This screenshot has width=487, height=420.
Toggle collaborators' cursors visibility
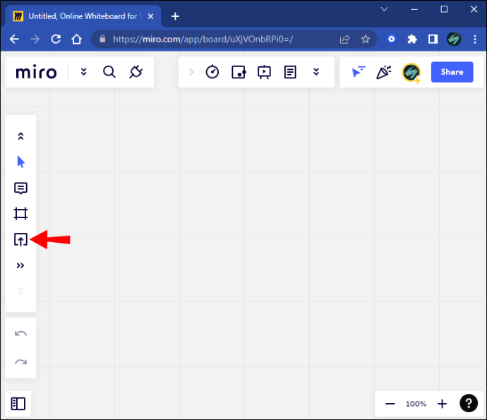click(358, 72)
